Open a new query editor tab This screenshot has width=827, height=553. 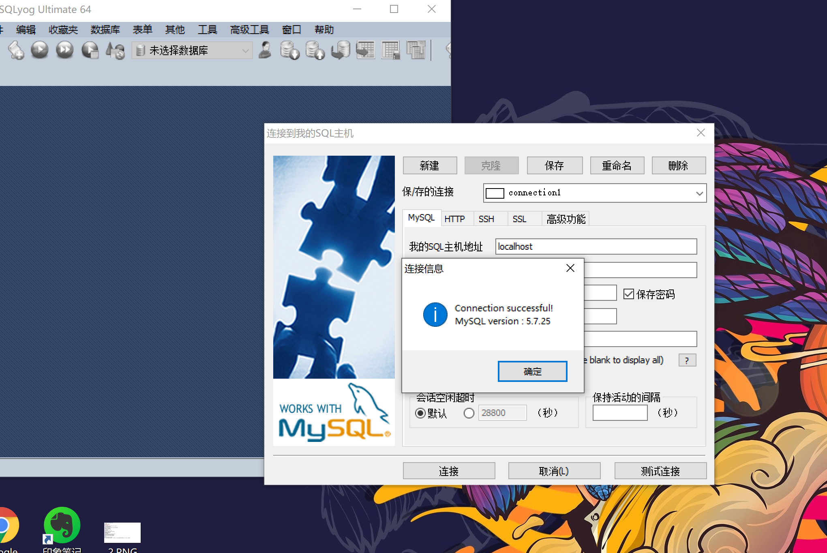point(16,50)
